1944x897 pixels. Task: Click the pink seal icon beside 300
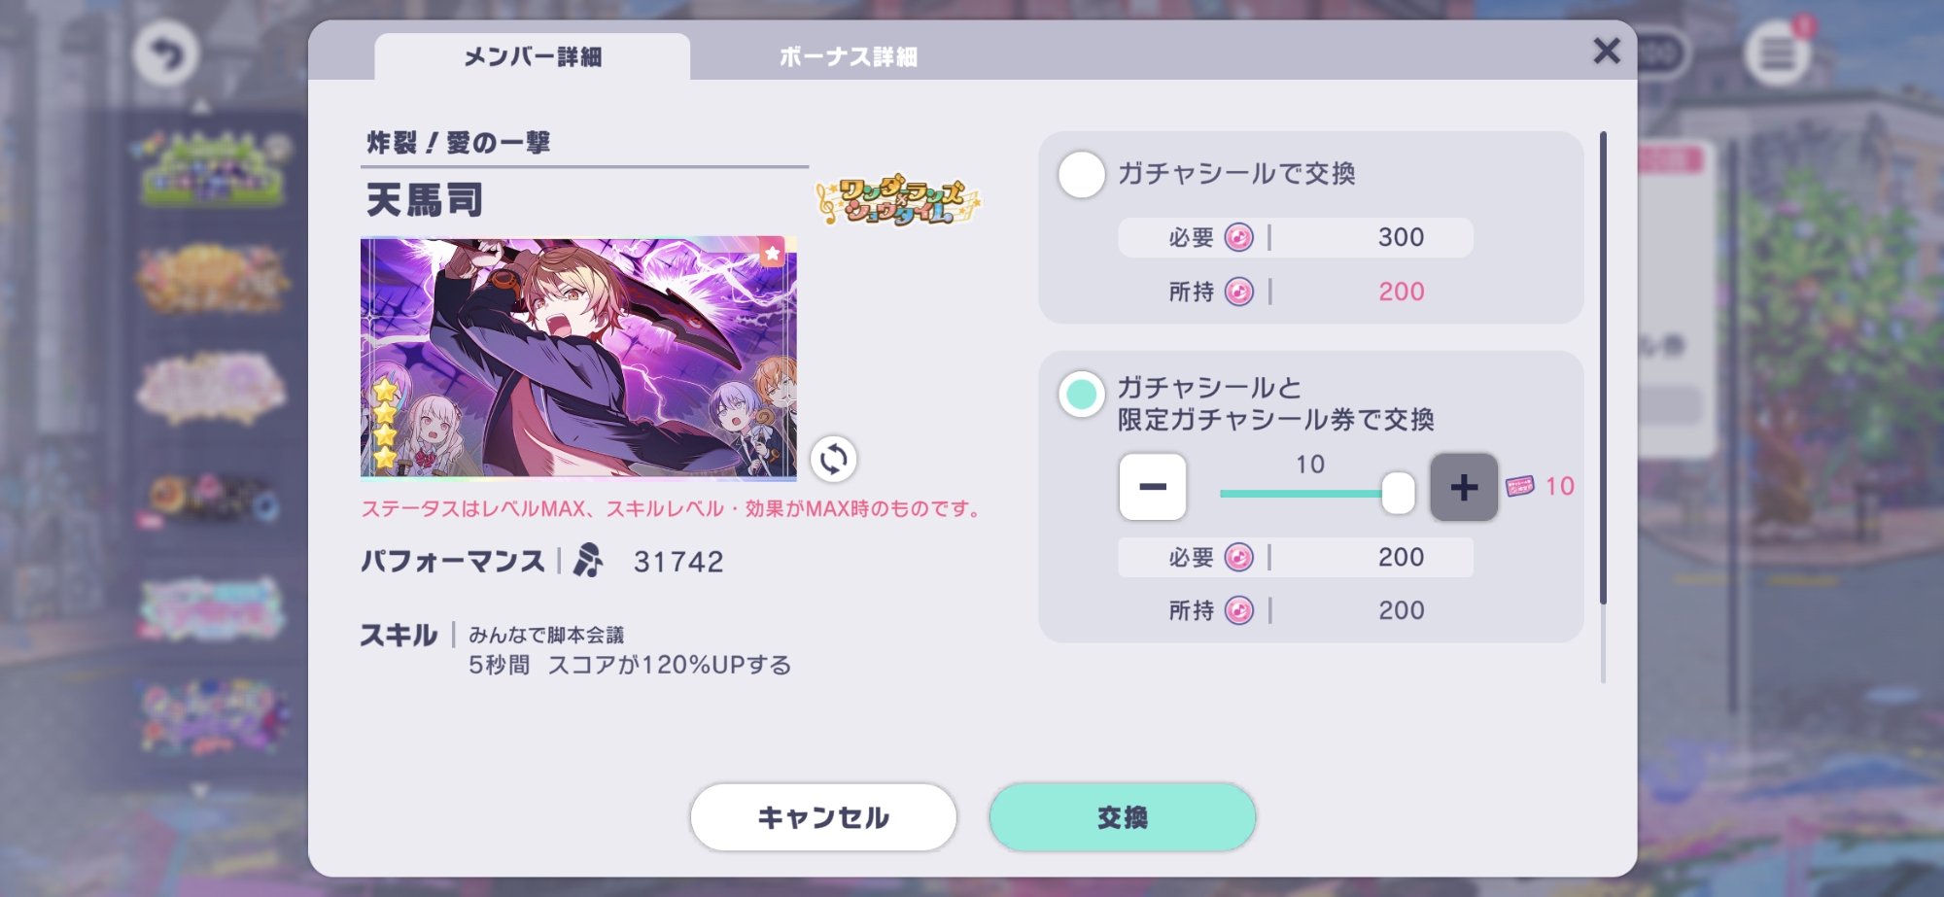1238,237
